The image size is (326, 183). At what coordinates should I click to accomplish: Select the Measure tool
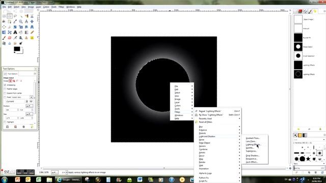[26, 21]
